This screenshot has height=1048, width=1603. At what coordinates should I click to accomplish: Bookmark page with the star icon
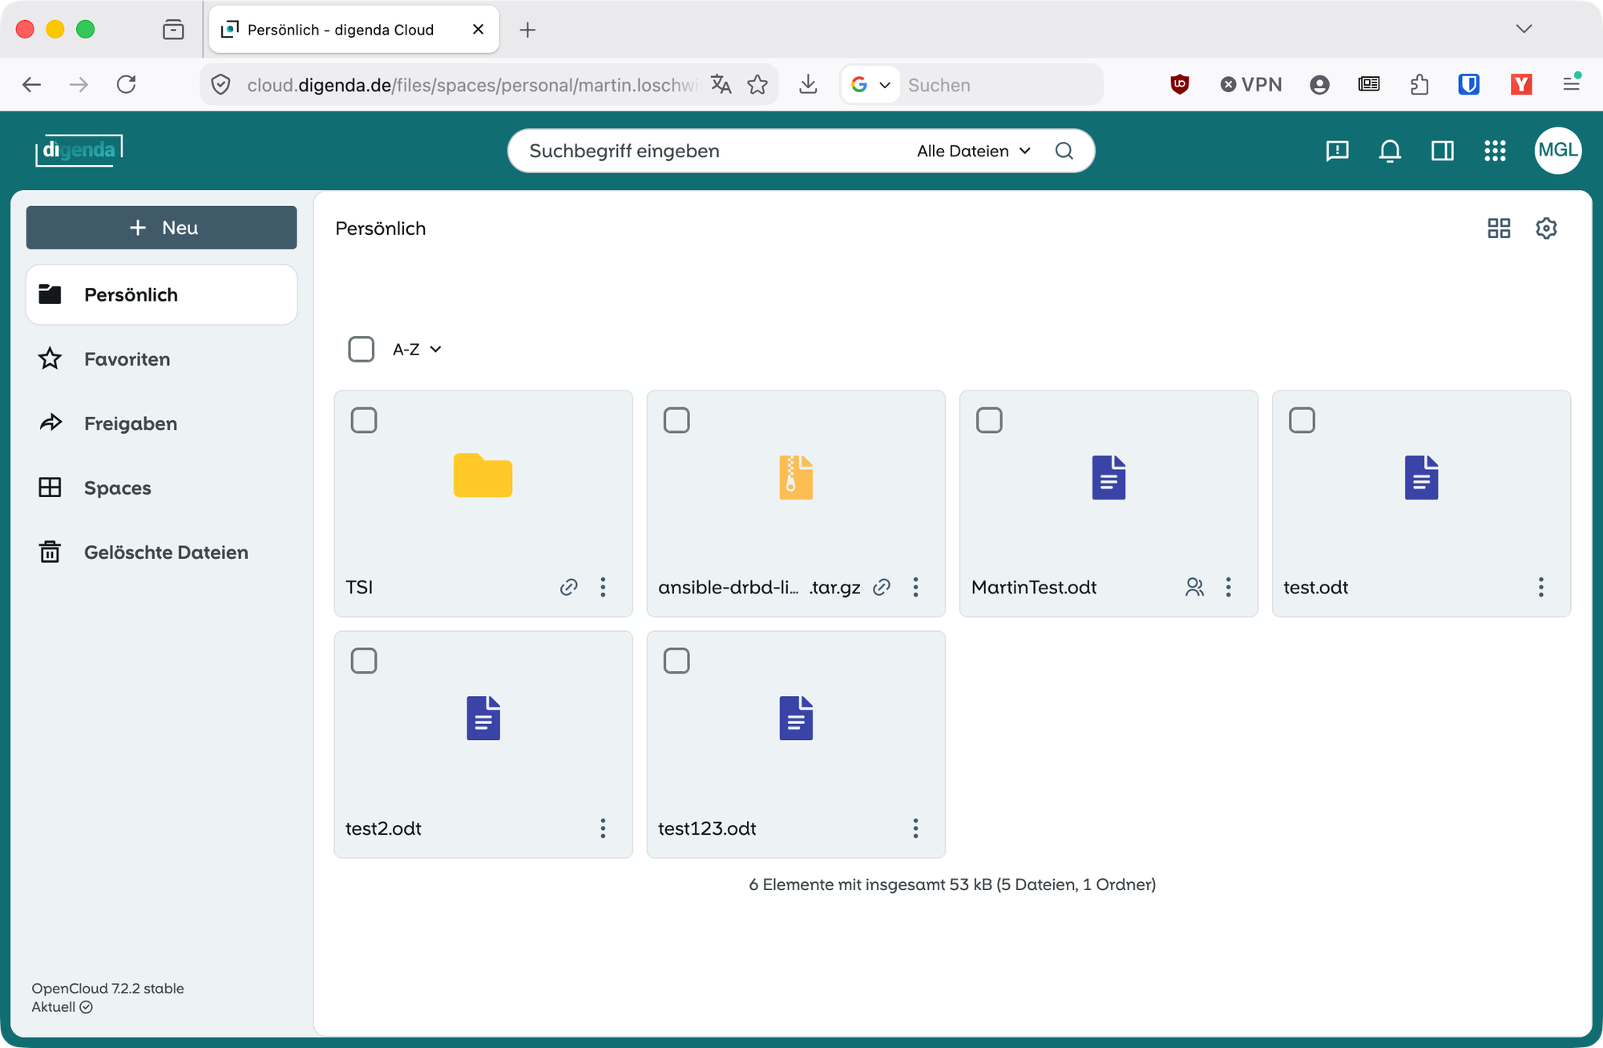coord(757,84)
